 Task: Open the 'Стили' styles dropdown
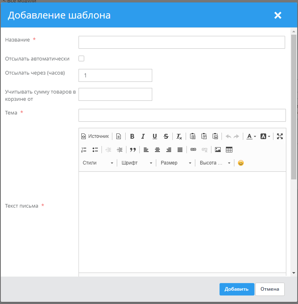coord(98,163)
